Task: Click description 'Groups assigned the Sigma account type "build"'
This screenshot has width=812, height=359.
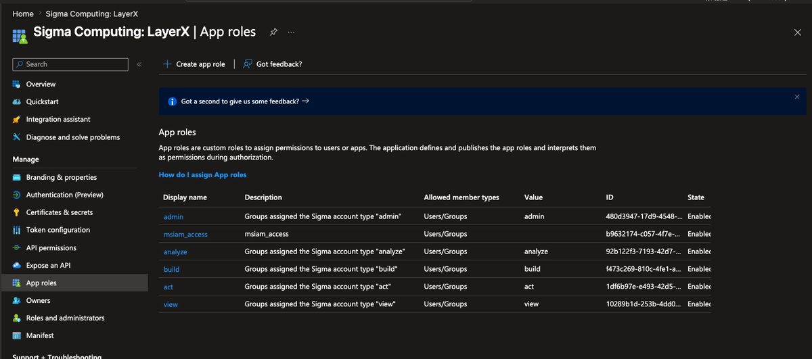Action: [321, 270]
